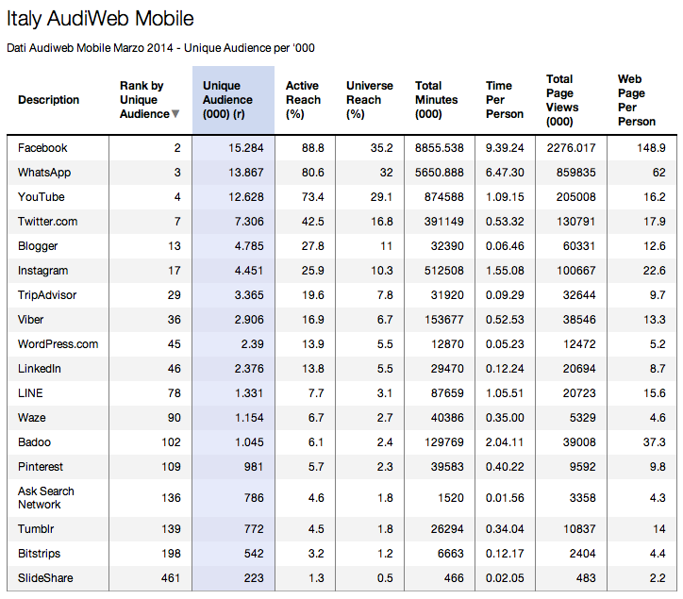
Task: Click Blogger's active reach 27.8
Action: pos(313,246)
